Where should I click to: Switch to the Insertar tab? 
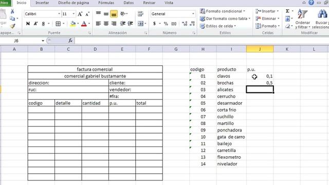tap(42, 3)
